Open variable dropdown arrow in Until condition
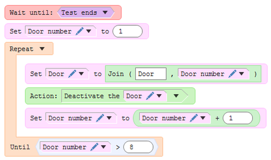 point(103,147)
